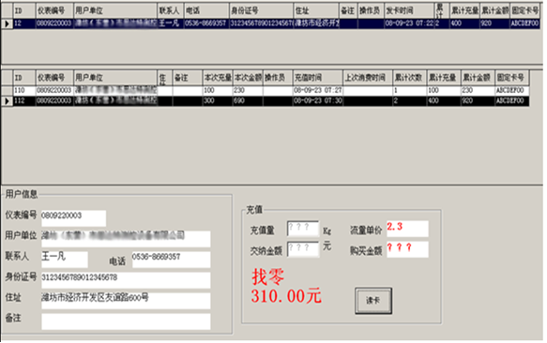
Task: Click 住址 cell 潍坊市经济开 in top table
Action: (316, 23)
